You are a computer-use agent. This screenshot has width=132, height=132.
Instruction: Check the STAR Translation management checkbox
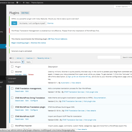point(12,89)
